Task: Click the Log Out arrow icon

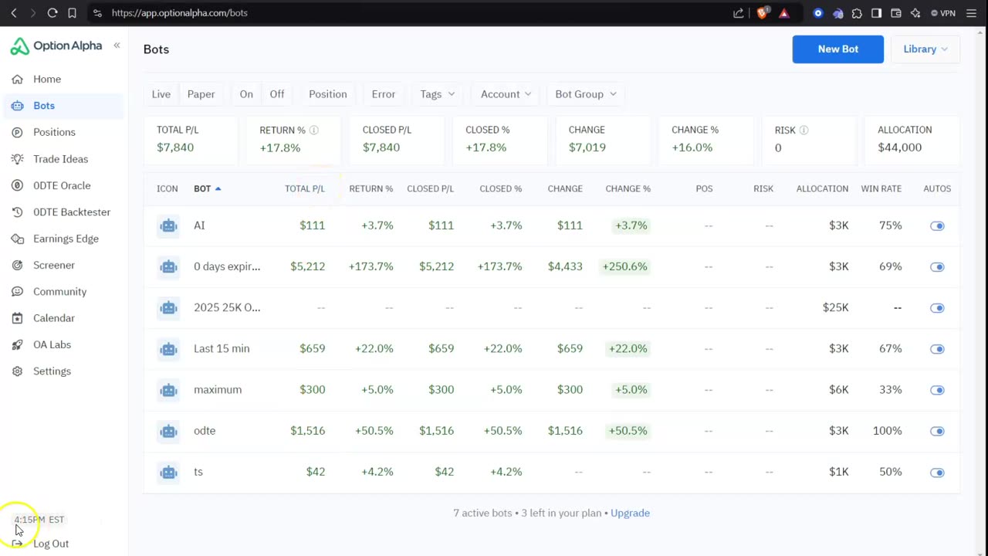Action: [17, 544]
